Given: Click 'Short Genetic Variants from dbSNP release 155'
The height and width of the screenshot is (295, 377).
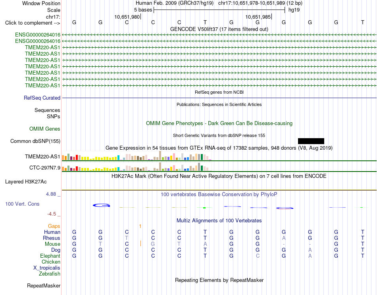Looking at the screenshot, I should pyautogui.click(x=219, y=135).
